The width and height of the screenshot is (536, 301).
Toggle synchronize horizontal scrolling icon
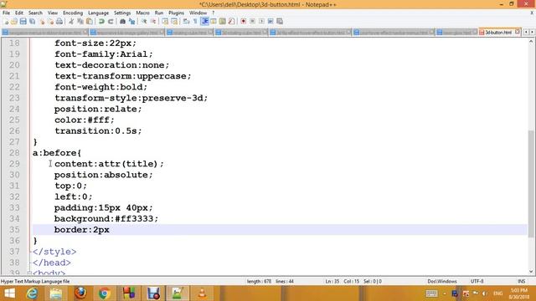(174, 21)
